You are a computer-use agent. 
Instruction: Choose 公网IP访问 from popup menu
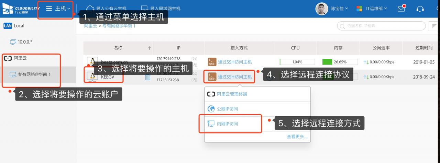pos(227,109)
